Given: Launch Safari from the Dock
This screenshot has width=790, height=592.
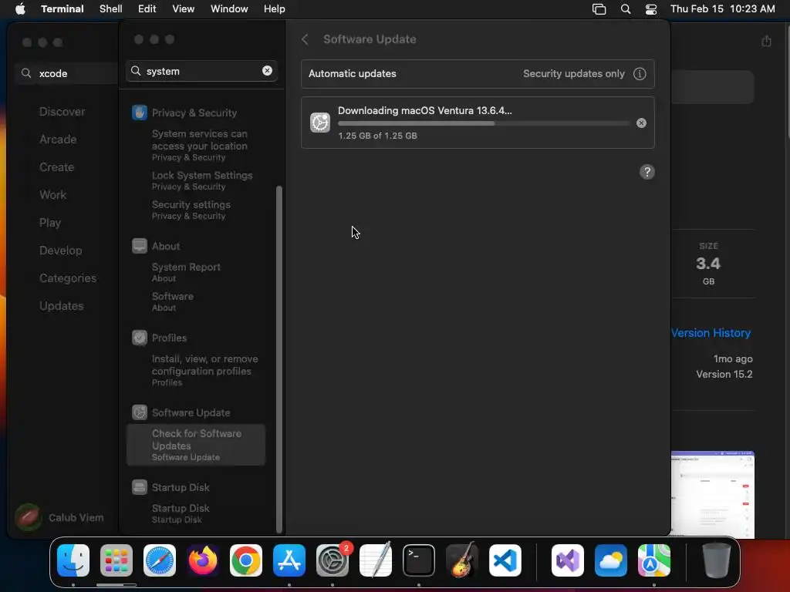Looking at the screenshot, I should [160, 560].
